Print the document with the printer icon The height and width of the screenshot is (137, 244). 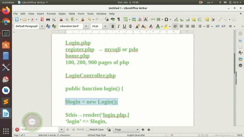(x=48, y=19)
